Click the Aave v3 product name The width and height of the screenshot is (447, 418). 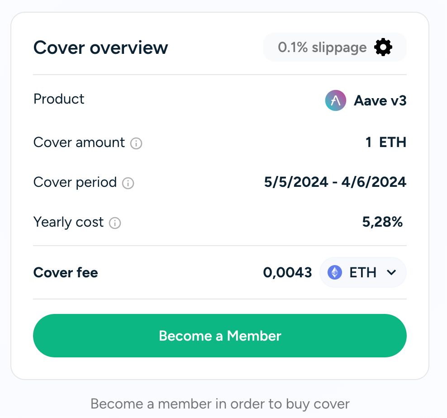point(380,100)
